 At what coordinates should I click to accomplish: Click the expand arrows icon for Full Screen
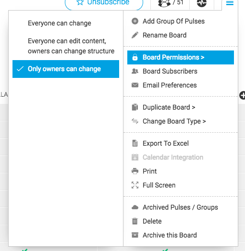pyautogui.click(x=135, y=185)
